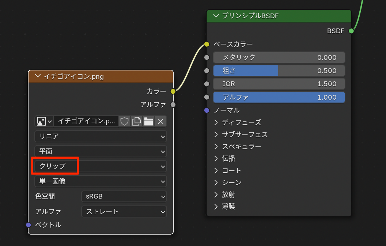Click the yellow カラー output socket
The image size is (386, 246).
tap(173, 91)
